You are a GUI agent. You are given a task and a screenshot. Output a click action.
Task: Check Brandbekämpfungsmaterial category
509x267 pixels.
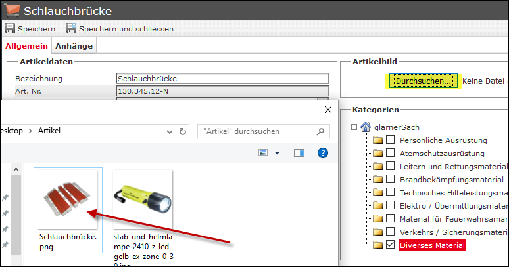point(390,178)
